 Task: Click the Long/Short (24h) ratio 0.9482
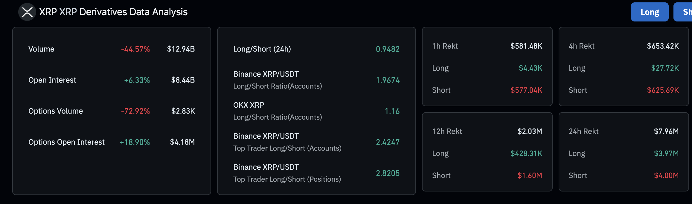[x=388, y=49]
